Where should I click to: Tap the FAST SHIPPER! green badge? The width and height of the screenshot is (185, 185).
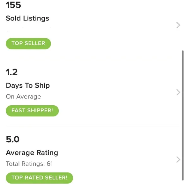click(32, 111)
